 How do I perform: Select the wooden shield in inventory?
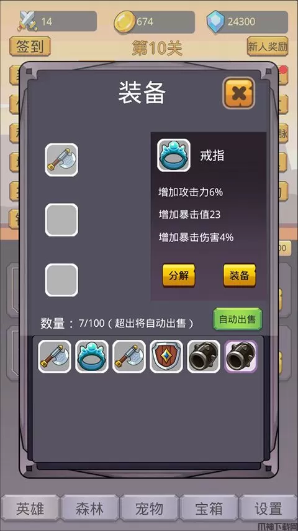(x=166, y=357)
